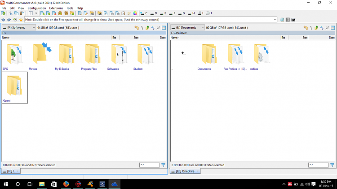The image size is (337, 189).
Task: Expand the command line history dropdown
Action: click(275, 20)
